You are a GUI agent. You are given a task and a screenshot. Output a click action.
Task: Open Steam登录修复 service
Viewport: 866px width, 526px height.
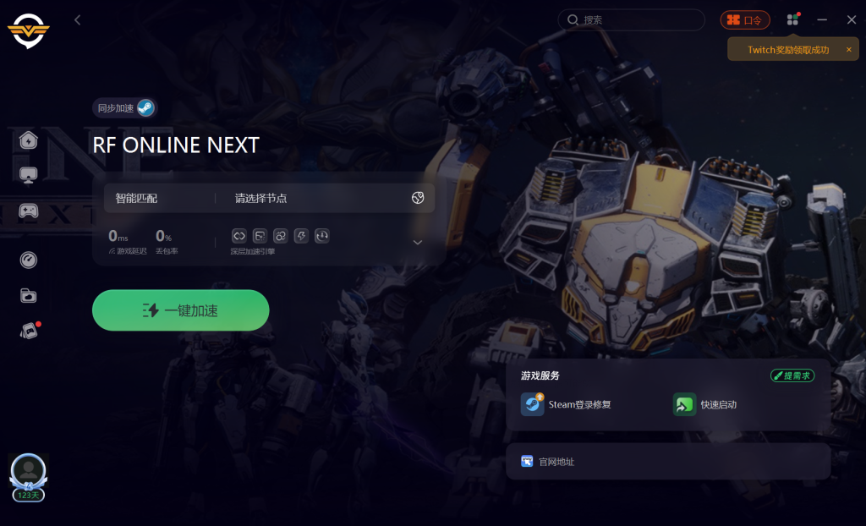tap(566, 404)
